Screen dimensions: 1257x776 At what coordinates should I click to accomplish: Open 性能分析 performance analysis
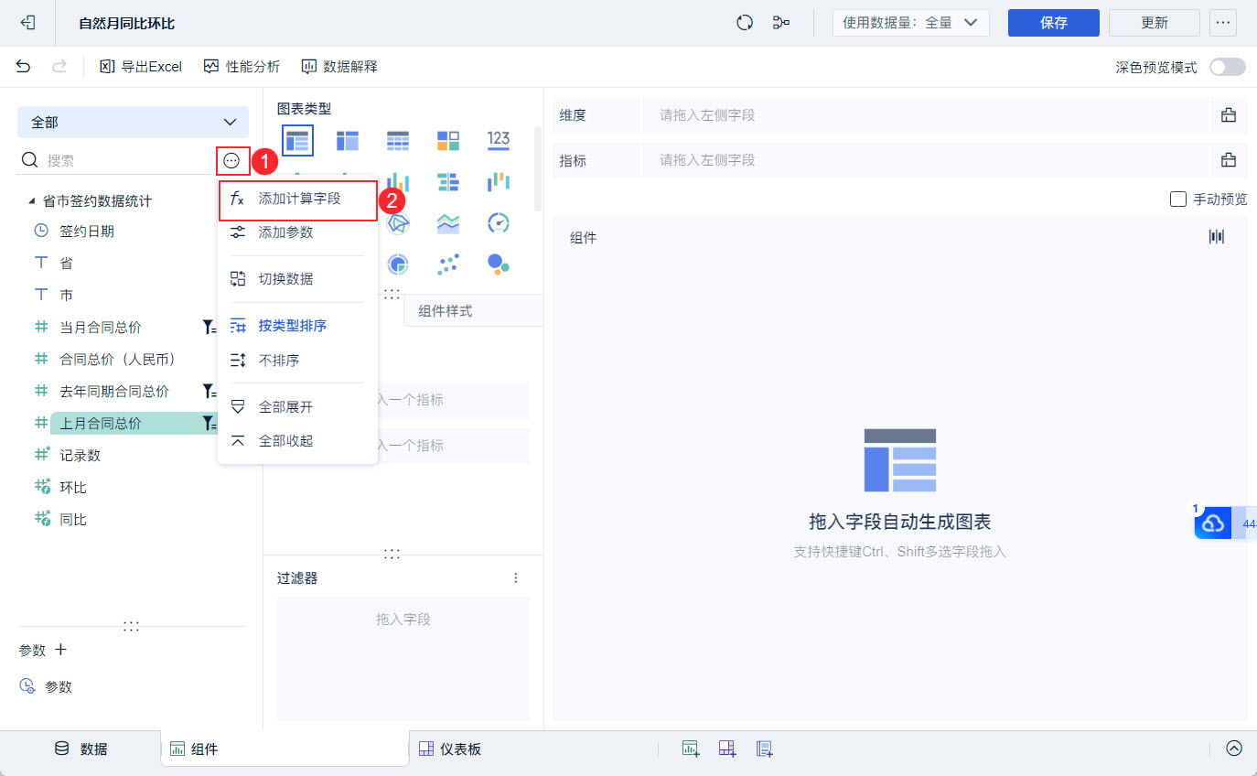pyautogui.click(x=242, y=67)
